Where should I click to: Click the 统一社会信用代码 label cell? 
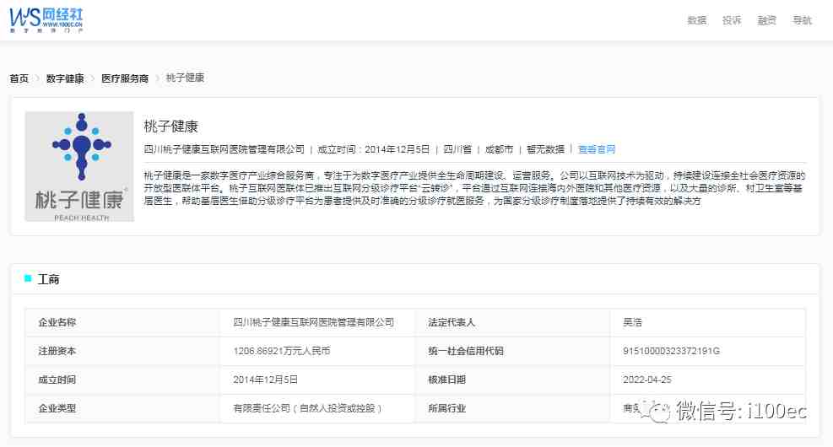(512, 351)
